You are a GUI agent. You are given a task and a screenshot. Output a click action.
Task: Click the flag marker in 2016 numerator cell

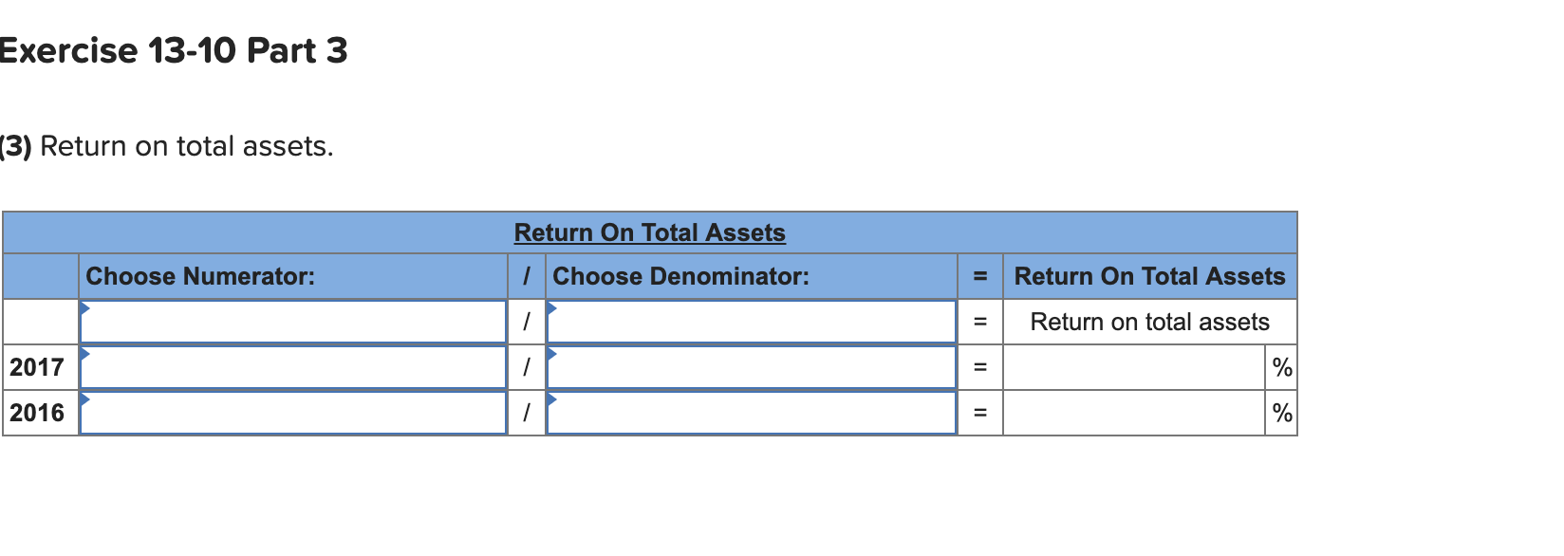(85, 398)
